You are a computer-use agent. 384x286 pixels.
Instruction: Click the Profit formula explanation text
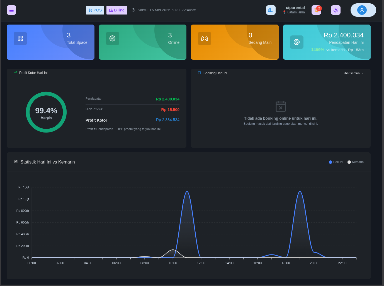tap(123, 129)
